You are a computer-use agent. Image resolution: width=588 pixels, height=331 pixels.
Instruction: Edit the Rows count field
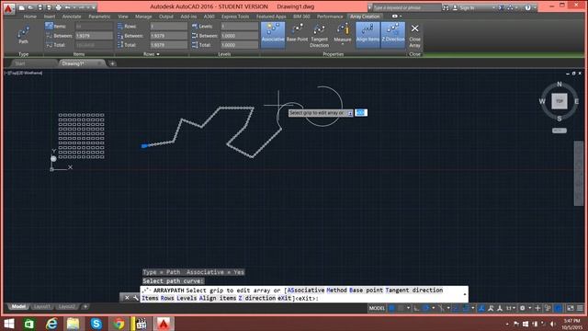168,27
